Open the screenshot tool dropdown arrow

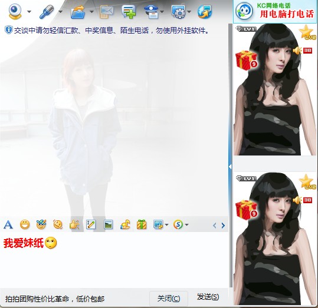(167, 224)
